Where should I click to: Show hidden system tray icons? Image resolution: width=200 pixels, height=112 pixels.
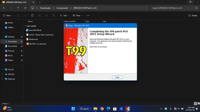pos(161,109)
